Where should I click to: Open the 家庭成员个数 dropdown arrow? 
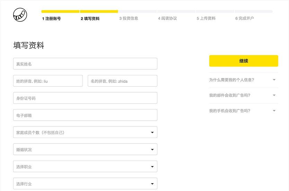click(152, 132)
